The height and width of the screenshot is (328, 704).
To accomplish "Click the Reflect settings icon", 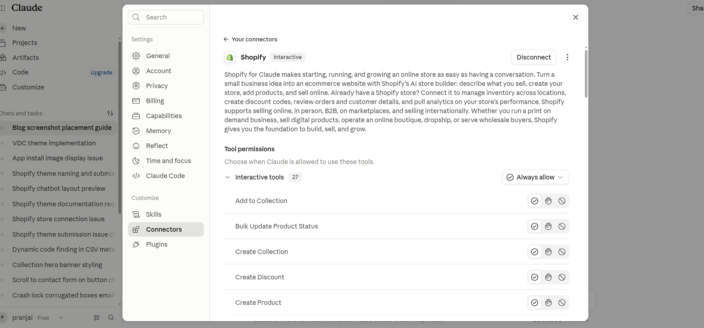I will (136, 146).
